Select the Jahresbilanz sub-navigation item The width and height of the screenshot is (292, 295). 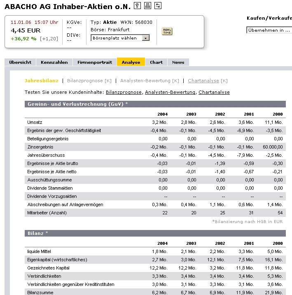click(42, 81)
